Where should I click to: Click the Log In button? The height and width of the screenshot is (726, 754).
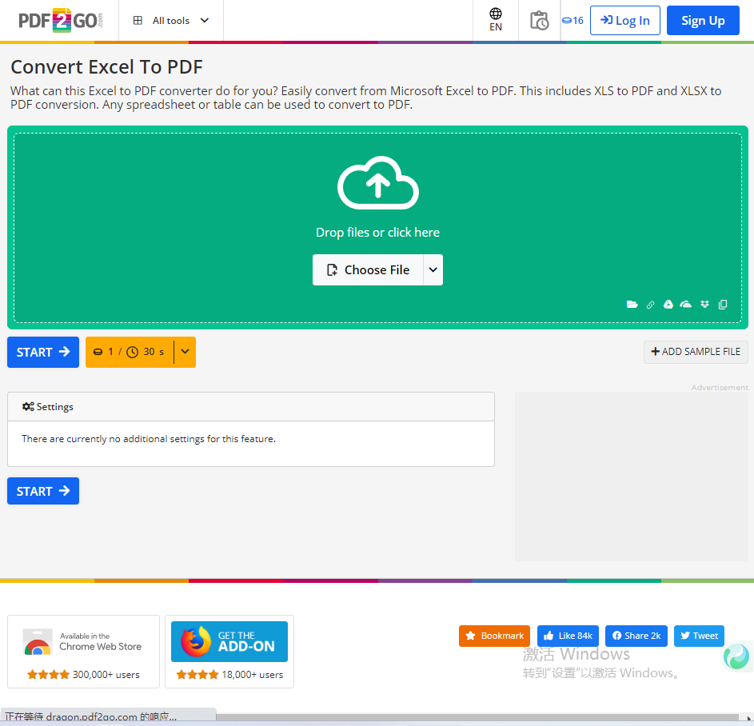[x=624, y=21]
